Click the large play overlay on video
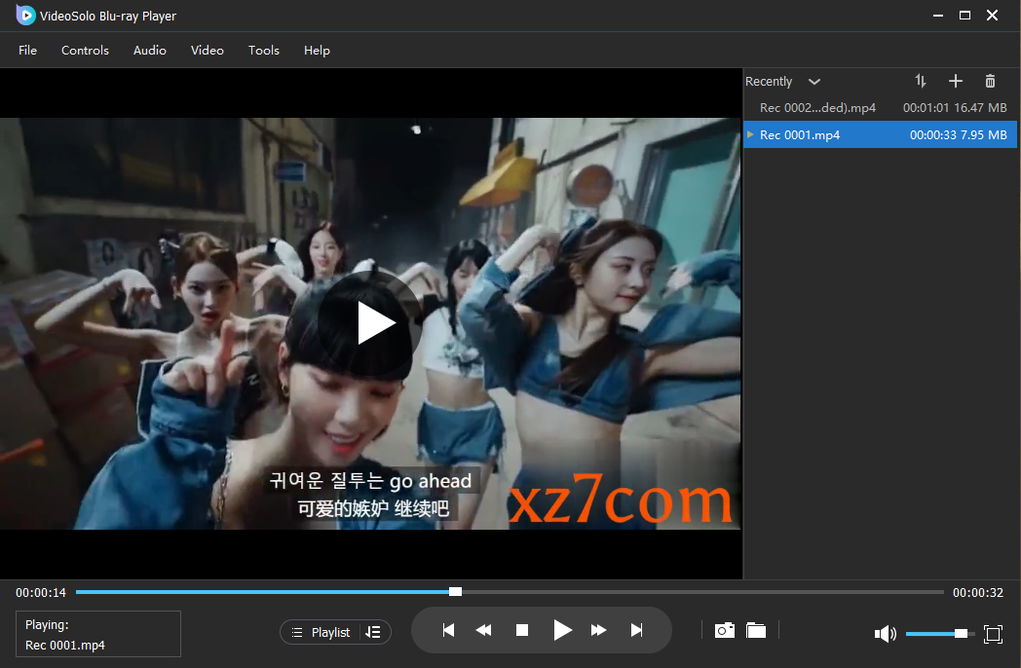 [x=369, y=323]
